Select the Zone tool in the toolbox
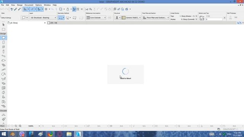The width and height of the screenshot is (244, 137). 3,102
